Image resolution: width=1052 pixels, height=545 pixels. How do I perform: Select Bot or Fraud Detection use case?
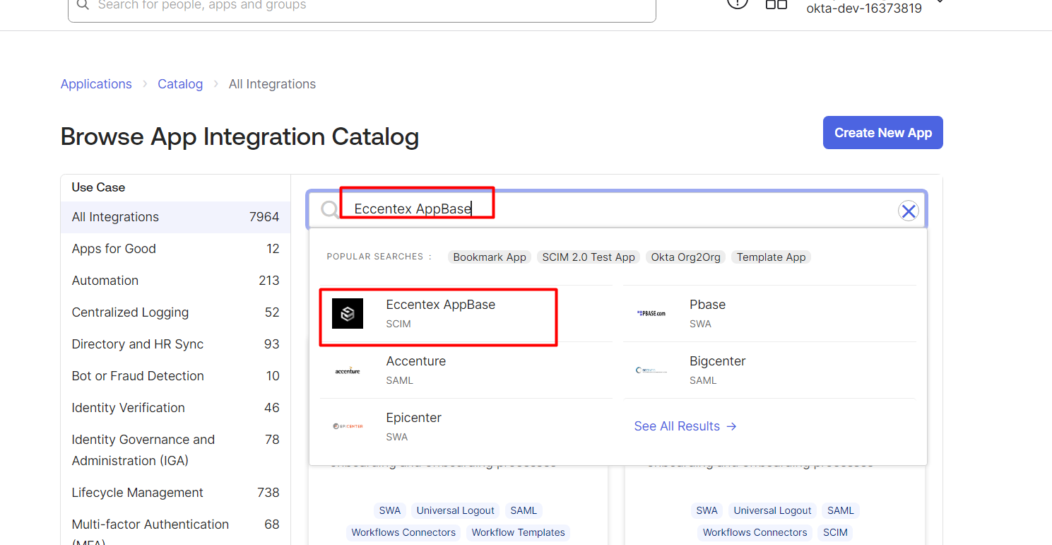pyautogui.click(x=175, y=376)
